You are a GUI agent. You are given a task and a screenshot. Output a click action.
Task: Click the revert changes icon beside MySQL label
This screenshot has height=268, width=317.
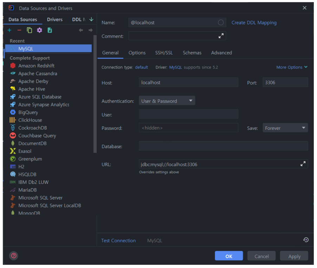306,240
